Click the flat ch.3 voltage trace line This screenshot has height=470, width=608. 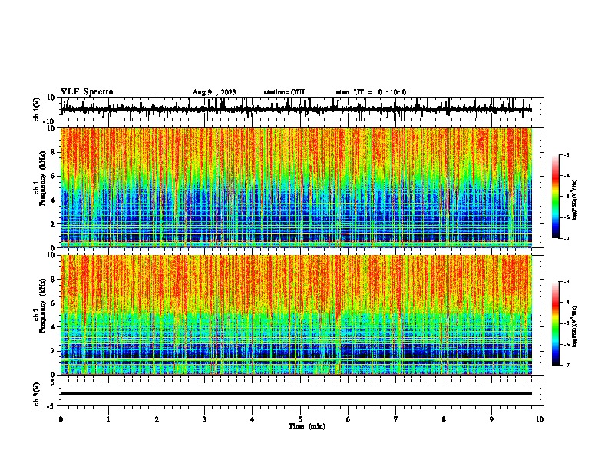pyautogui.click(x=296, y=393)
